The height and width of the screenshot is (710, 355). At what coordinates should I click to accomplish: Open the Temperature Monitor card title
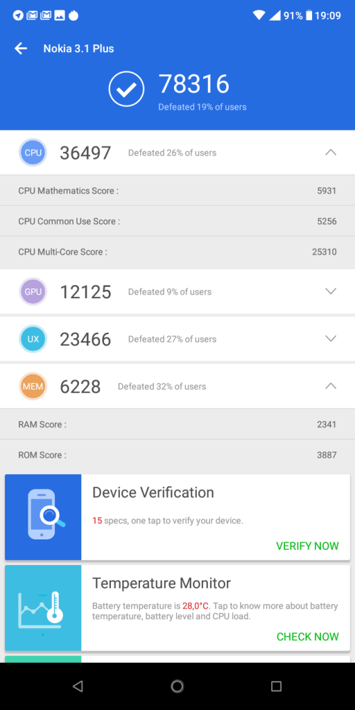coord(161,583)
